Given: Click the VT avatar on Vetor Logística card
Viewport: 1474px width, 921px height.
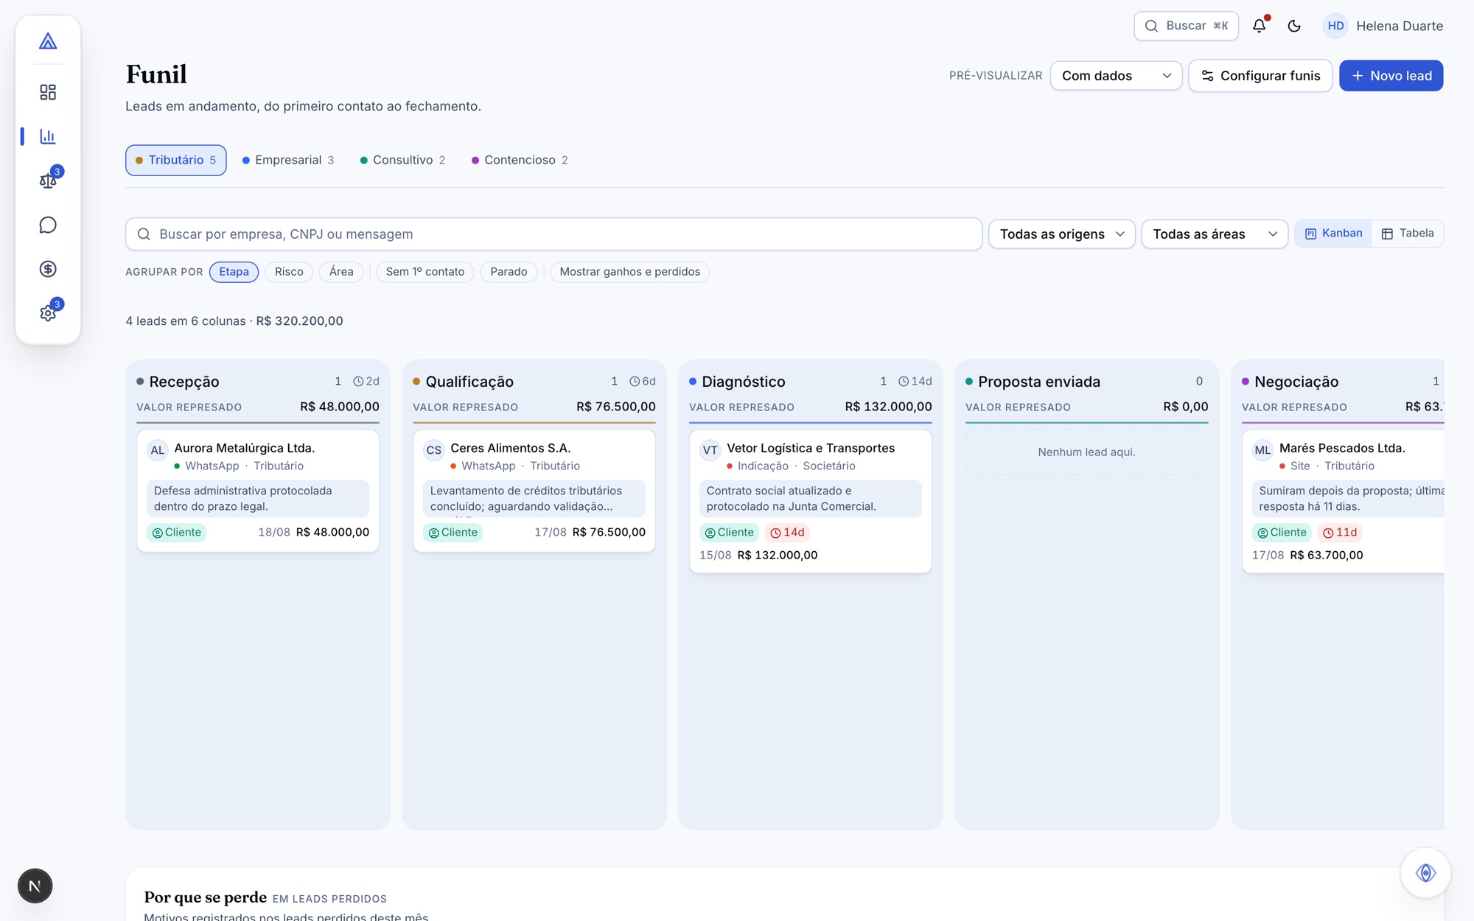Looking at the screenshot, I should 710,450.
